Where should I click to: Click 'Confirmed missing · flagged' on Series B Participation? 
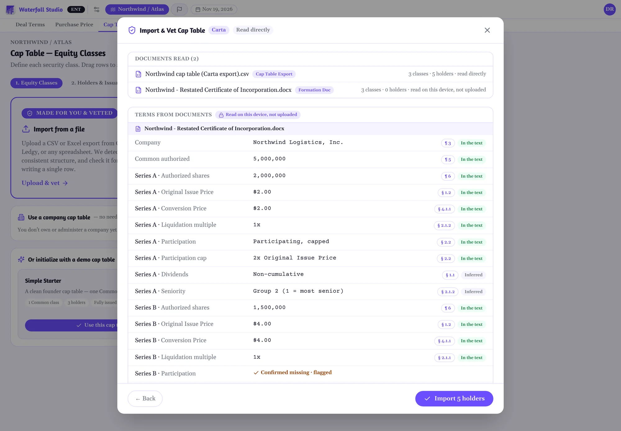[292, 372]
